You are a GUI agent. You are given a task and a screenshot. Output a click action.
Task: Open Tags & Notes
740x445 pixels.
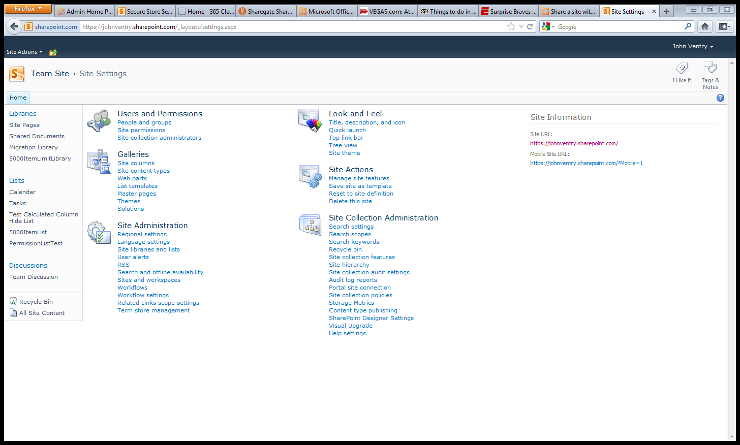pos(710,75)
